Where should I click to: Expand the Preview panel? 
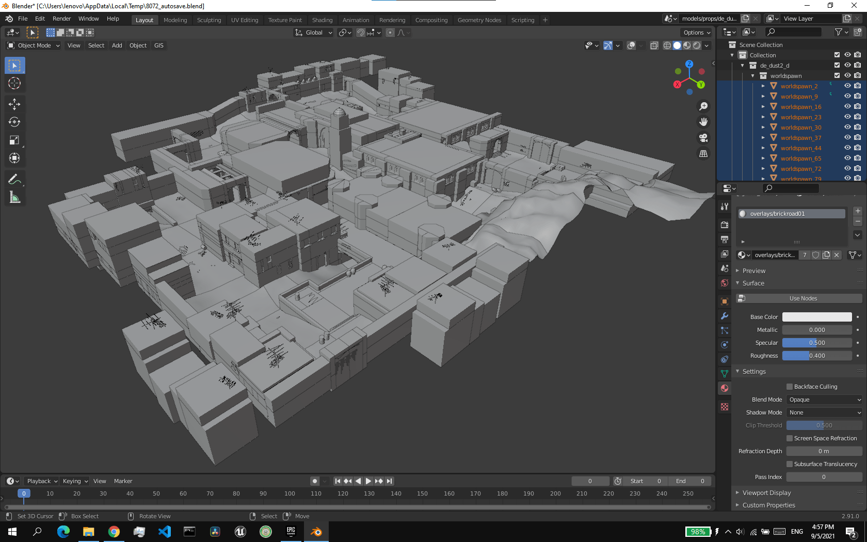753,270
